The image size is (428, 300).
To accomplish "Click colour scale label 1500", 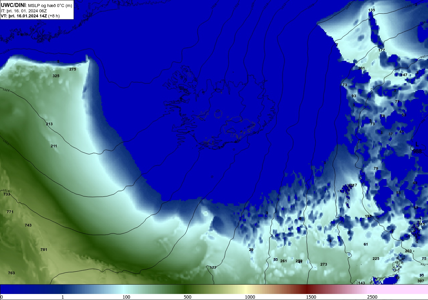I will click(x=311, y=297).
